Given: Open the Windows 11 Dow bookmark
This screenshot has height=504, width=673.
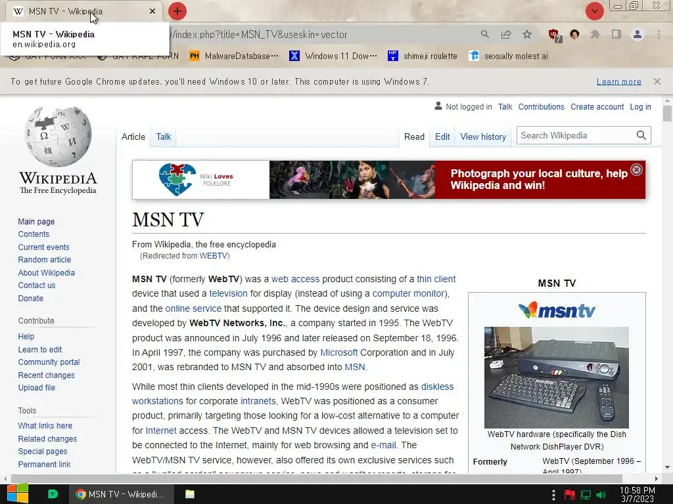Looking at the screenshot, I should [333, 56].
